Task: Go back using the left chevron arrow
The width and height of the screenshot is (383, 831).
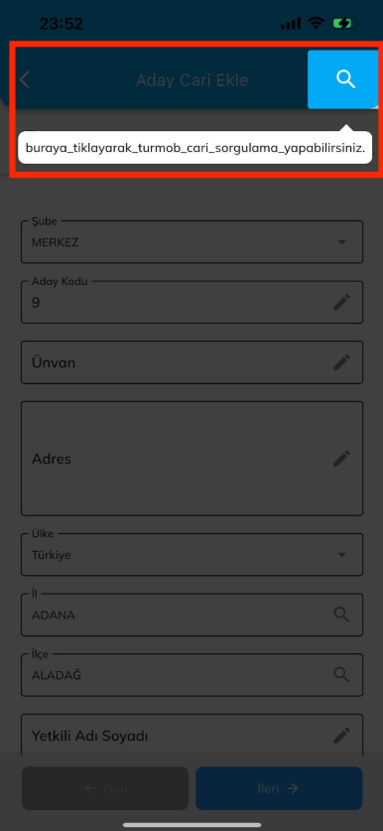Action: click(25, 80)
